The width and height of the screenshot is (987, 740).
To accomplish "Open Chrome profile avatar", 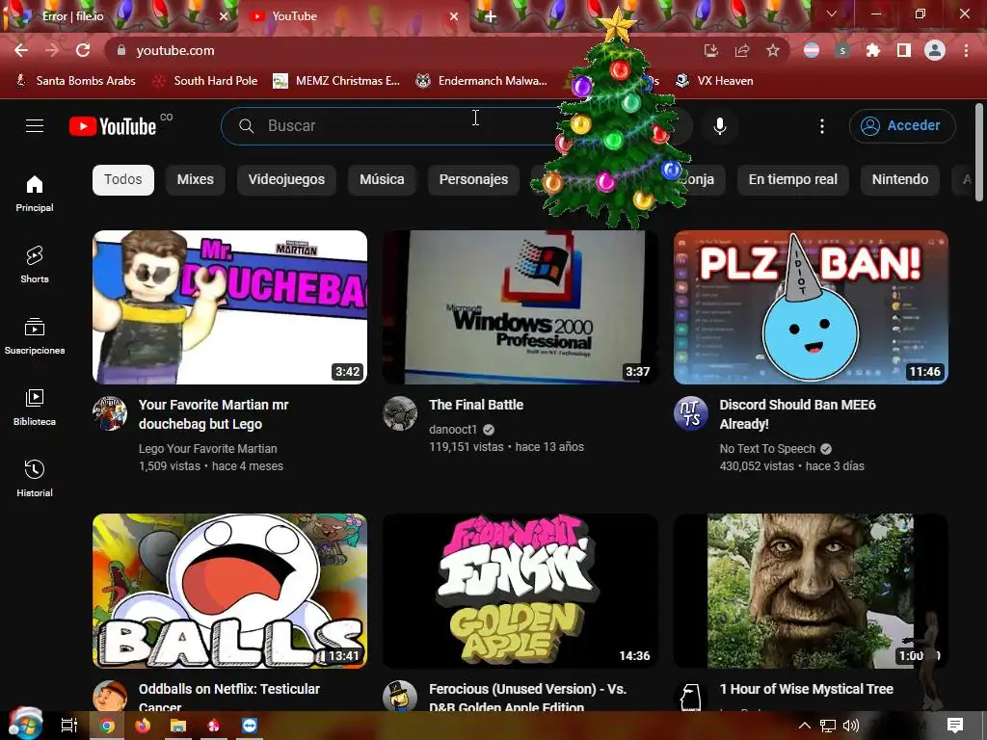I will (935, 50).
